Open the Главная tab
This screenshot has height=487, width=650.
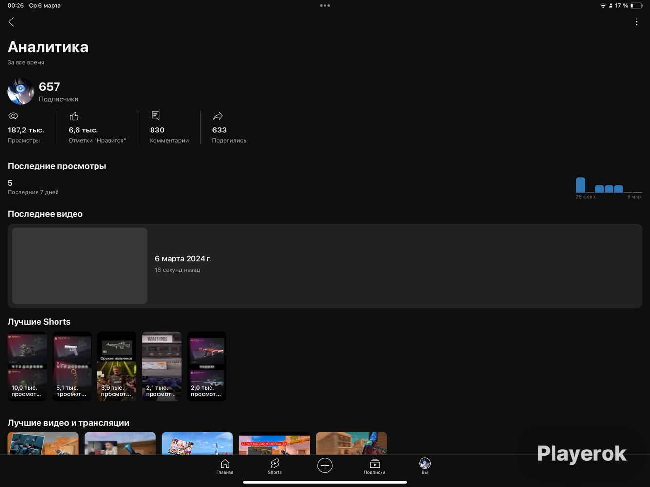[x=225, y=467]
